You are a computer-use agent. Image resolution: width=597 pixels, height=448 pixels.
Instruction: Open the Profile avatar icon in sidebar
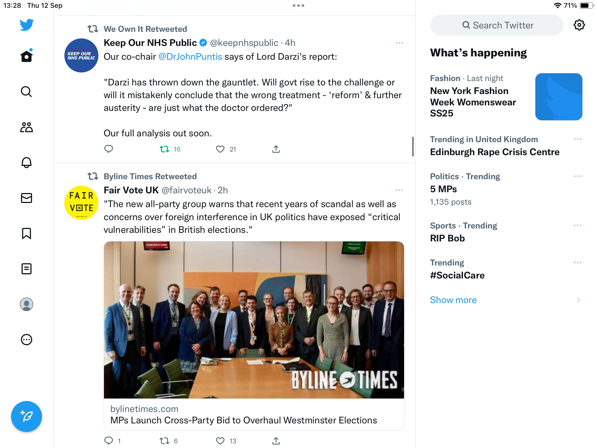(27, 304)
